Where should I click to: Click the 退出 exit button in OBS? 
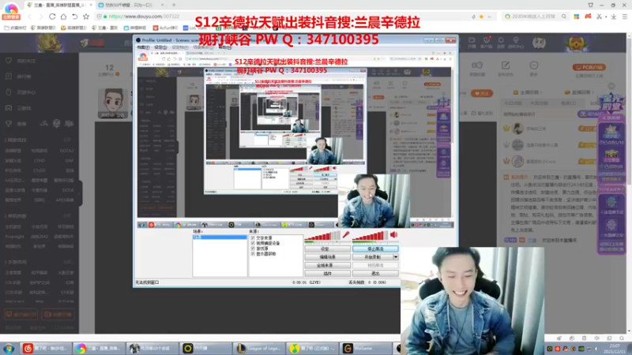click(375, 273)
